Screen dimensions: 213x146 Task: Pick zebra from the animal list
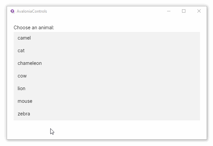pyautogui.click(x=24, y=114)
